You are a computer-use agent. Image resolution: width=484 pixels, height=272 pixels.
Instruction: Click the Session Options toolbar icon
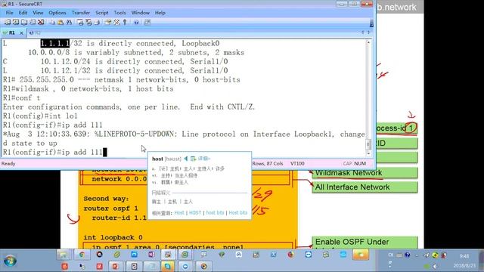[108, 22]
